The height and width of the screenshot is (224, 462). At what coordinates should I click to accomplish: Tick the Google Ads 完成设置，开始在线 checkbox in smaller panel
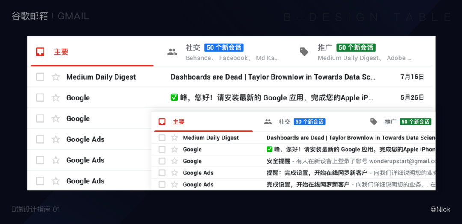coord(162,185)
